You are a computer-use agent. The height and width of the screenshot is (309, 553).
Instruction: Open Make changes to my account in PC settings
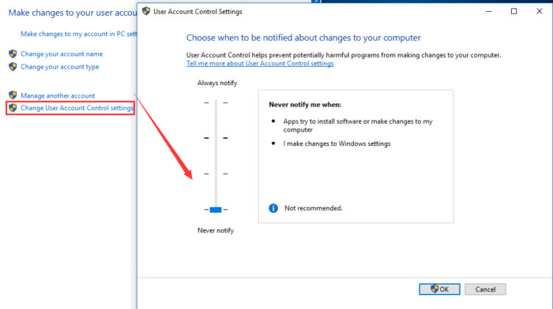click(x=79, y=34)
